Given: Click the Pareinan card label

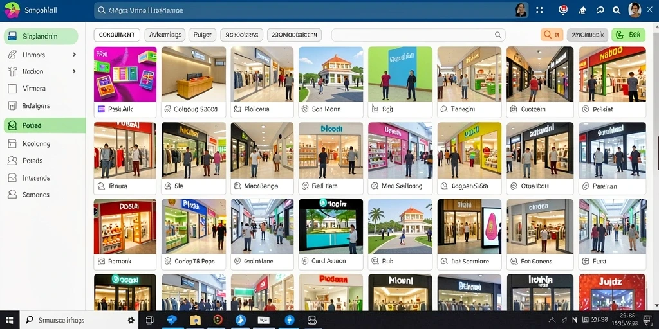Looking at the screenshot, I should 605,186.
